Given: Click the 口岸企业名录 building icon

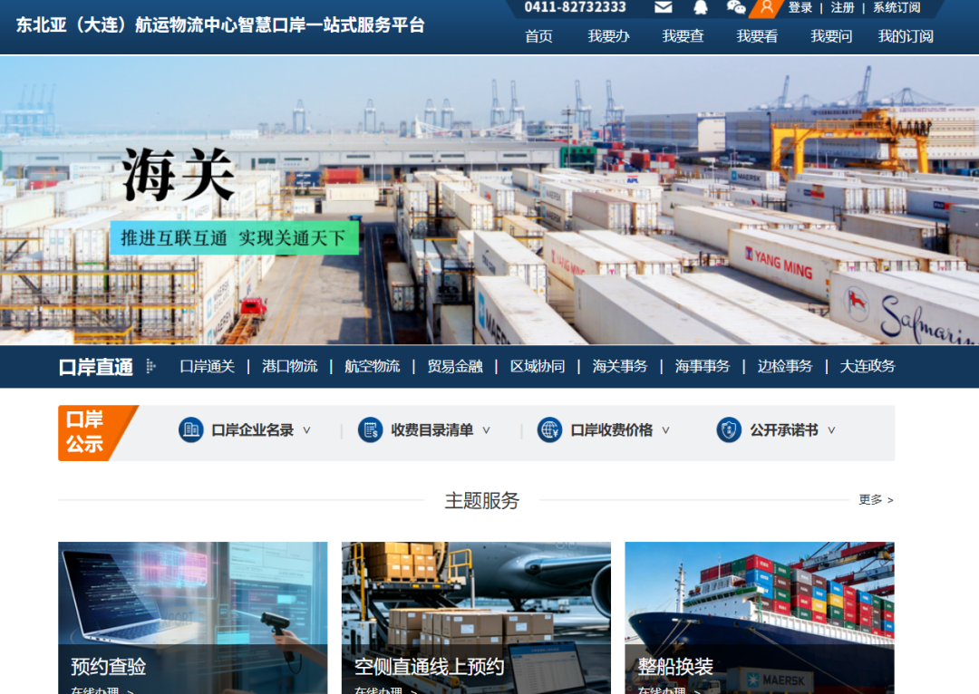Looking at the screenshot, I should pos(191,430).
